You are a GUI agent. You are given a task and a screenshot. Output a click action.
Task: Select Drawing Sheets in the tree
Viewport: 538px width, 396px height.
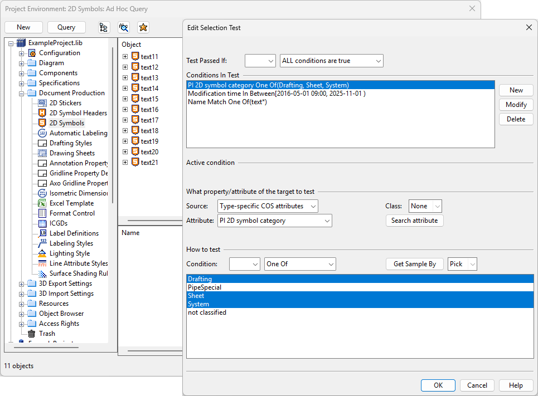click(x=72, y=153)
